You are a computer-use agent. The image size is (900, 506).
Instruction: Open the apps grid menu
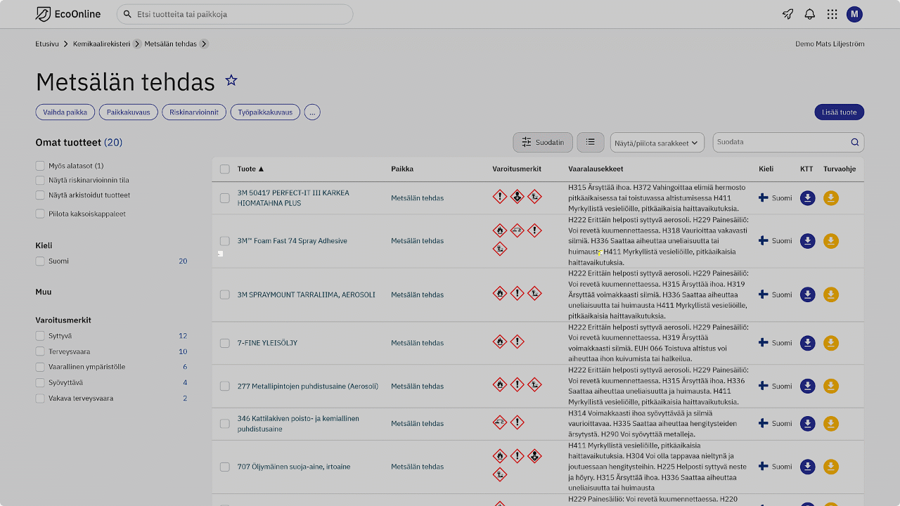(832, 14)
